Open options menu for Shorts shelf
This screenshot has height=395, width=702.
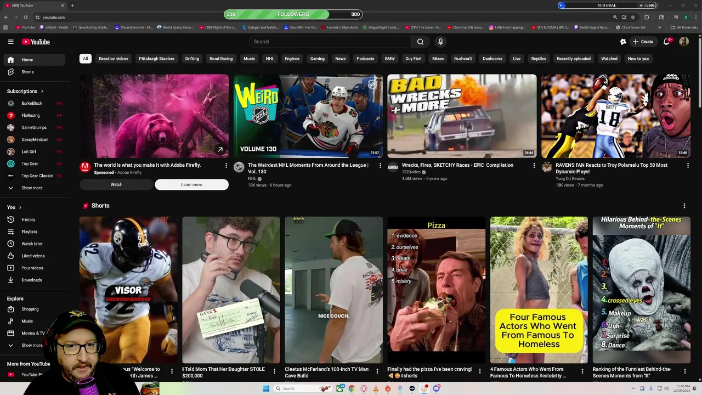(x=684, y=206)
